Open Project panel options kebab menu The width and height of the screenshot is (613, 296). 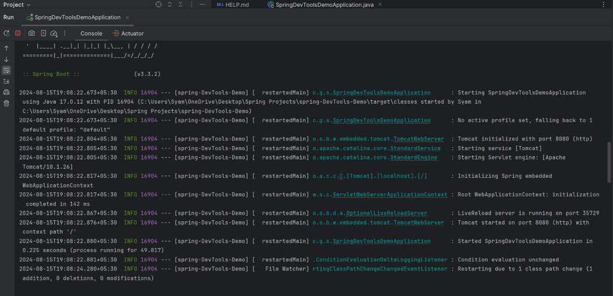coord(191,5)
